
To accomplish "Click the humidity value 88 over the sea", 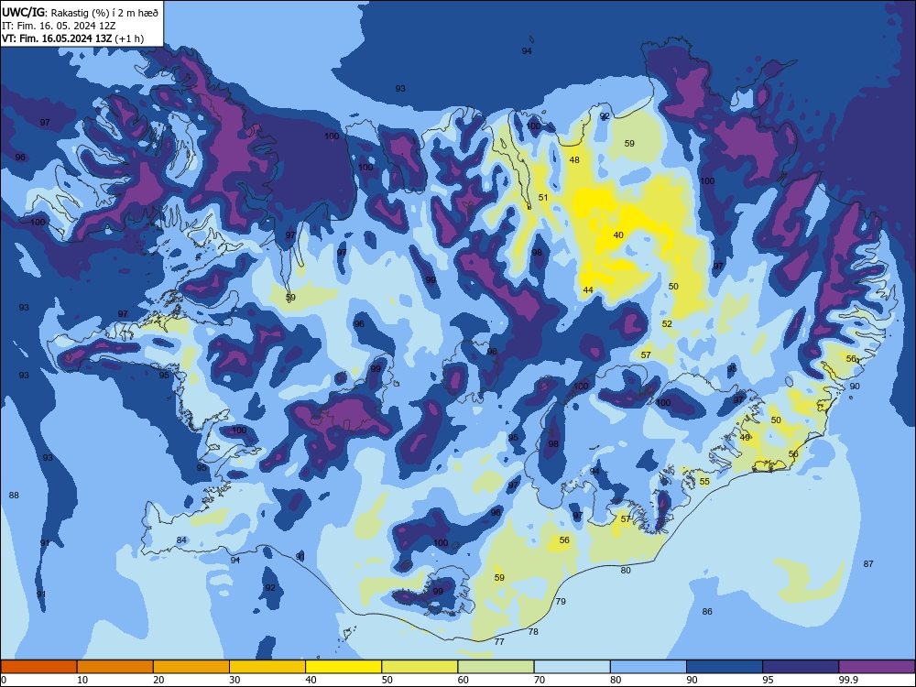I will (14, 496).
